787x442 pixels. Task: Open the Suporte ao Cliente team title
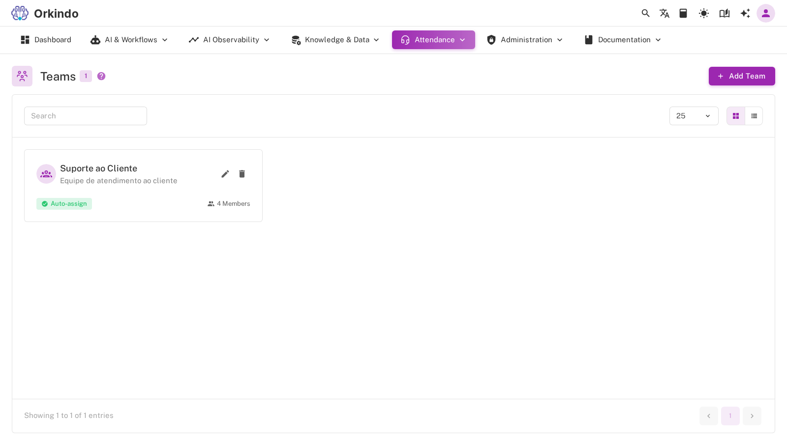coord(98,168)
